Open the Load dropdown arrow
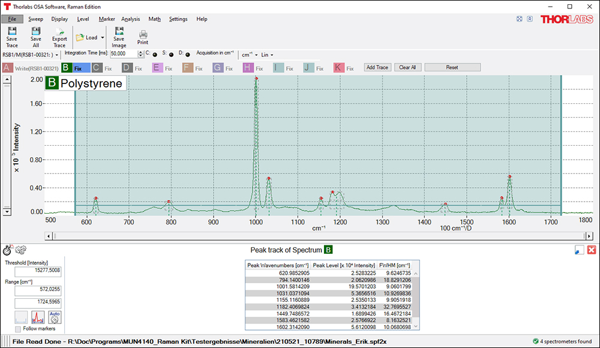Screen dimensions: 600x348 point(101,37)
